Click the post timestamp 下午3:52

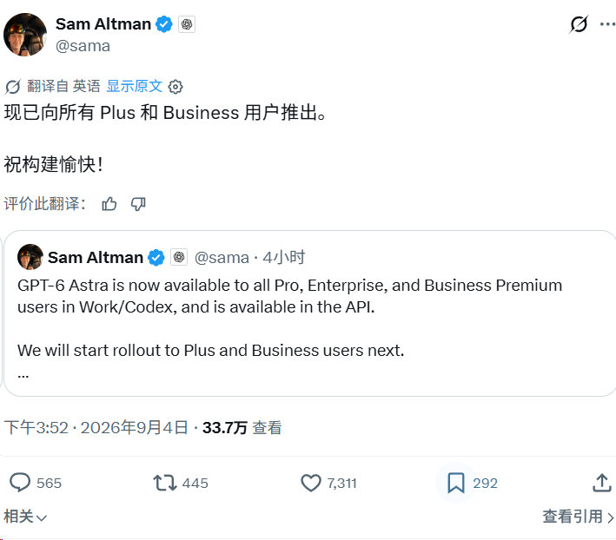(x=36, y=427)
